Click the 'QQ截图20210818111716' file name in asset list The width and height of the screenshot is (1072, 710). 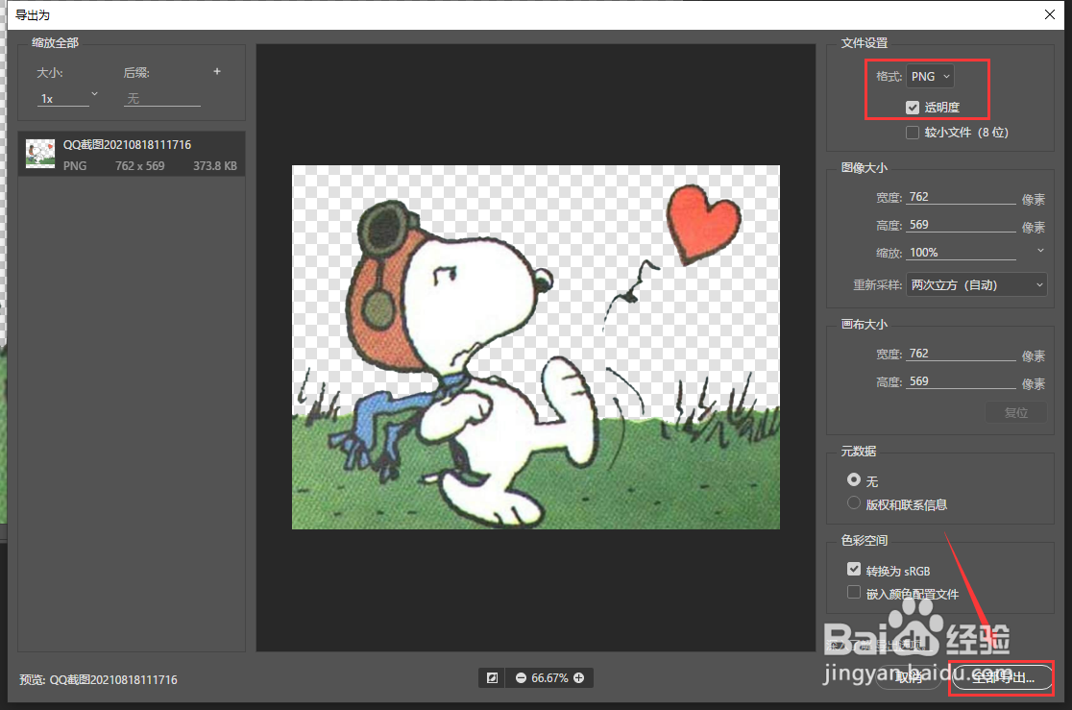[127, 144]
